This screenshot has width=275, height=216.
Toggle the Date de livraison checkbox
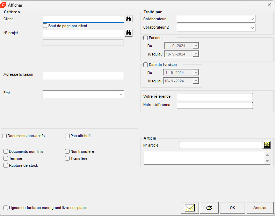[x=146, y=65]
